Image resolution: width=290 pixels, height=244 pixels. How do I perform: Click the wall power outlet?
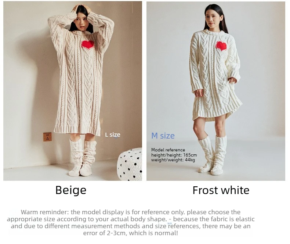pyautogui.click(x=47, y=137)
